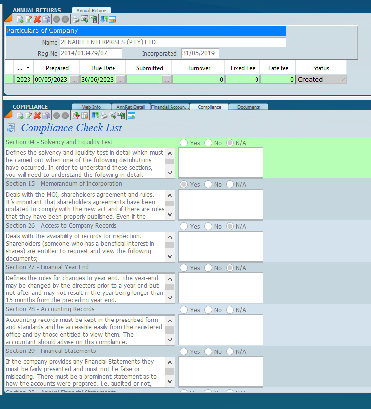Click the printer icon in Compliance toolbar
The width and height of the screenshot is (371, 409).
point(104,116)
